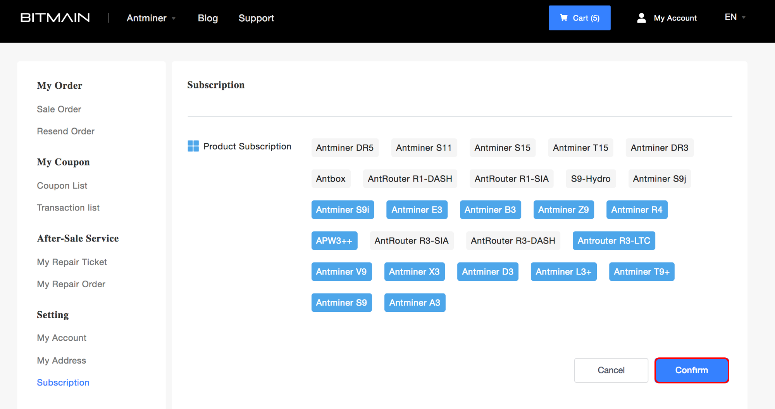Toggle Antminer S11 subscription
Viewport: 775px width, 409px height.
[424, 148]
